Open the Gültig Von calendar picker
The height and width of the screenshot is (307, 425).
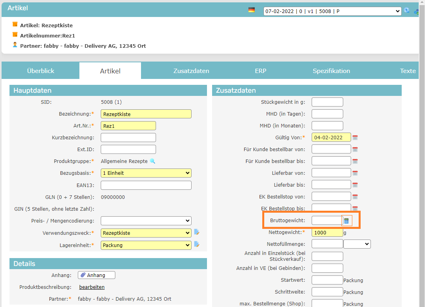pyautogui.click(x=355, y=138)
